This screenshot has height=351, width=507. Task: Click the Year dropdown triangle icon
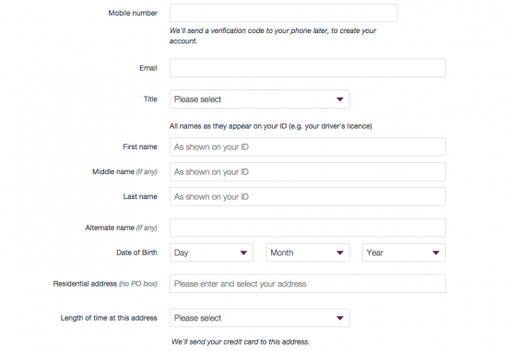(436, 252)
